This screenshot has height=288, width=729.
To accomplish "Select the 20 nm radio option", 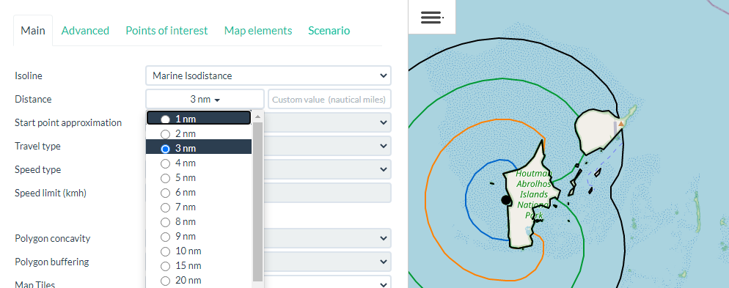I will (x=165, y=281).
